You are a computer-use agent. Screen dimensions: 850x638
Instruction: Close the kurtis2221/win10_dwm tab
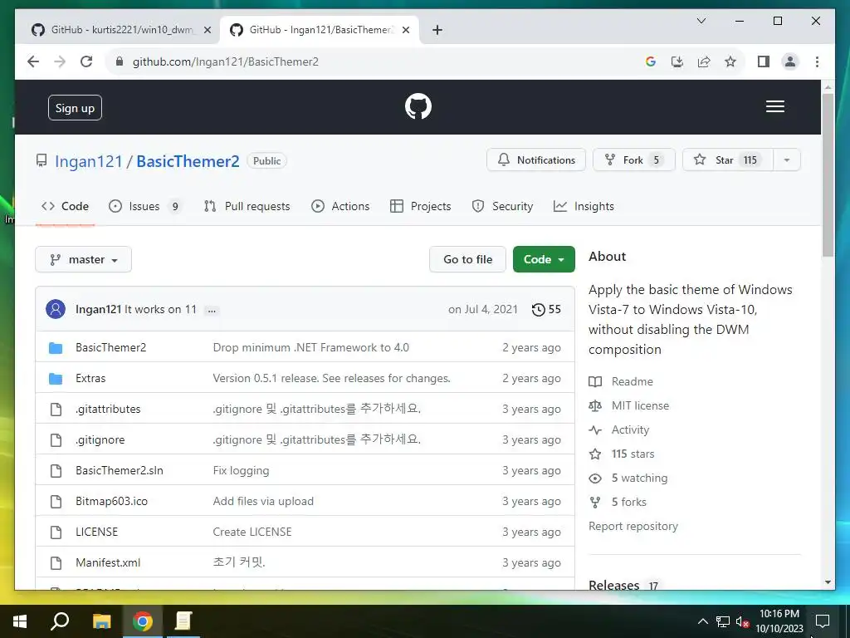tap(207, 30)
